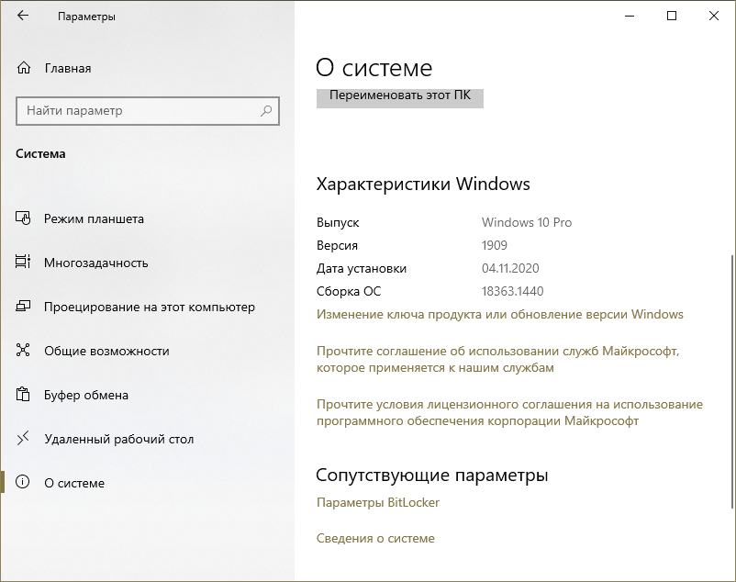Open Параметры BitLocker link
This screenshot has height=582, width=736.
pos(377,502)
